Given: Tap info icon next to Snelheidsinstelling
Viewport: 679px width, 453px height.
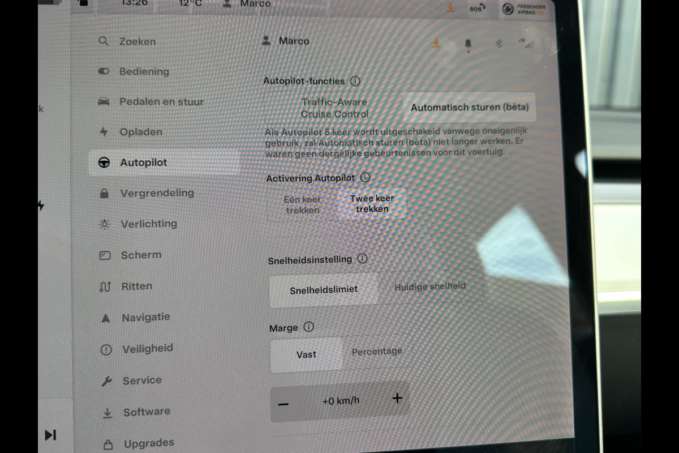Looking at the screenshot, I should tap(362, 259).
